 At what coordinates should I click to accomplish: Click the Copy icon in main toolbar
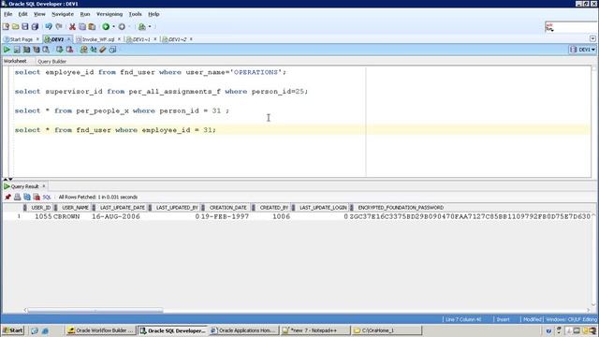(82, 26)
